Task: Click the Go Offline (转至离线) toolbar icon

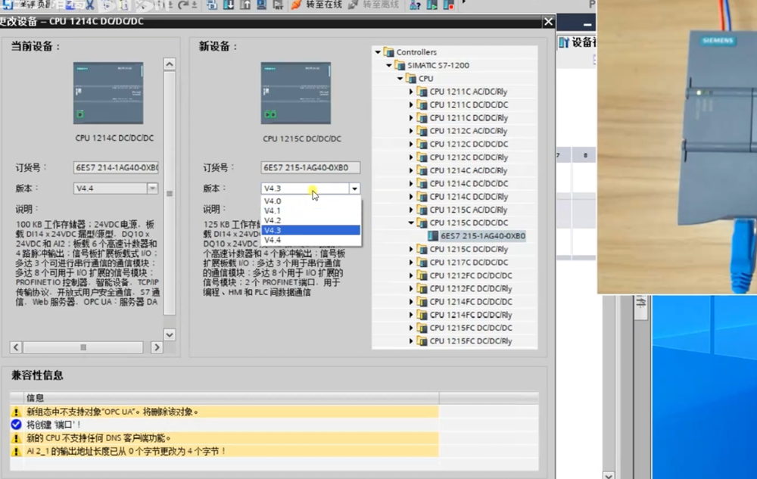Action: [353, 5]
